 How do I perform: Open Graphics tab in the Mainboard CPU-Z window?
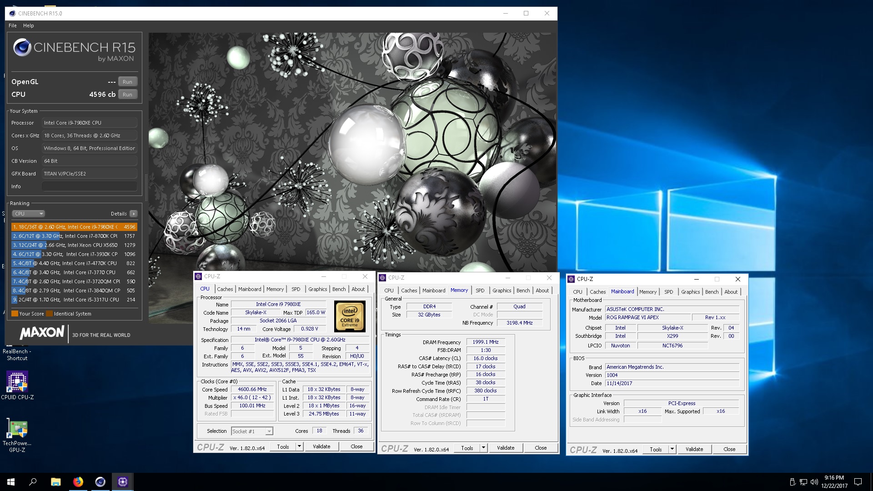(x=690, y=292)
